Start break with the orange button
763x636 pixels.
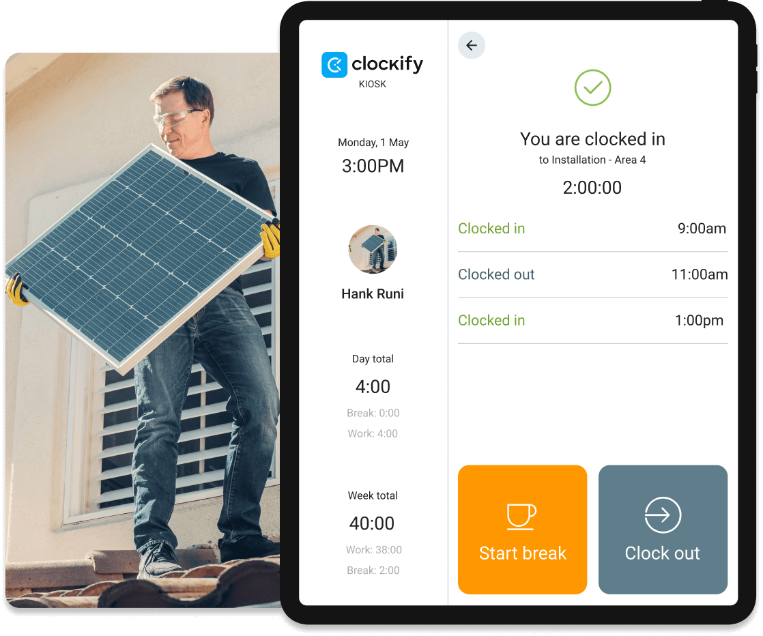point(522,530)
